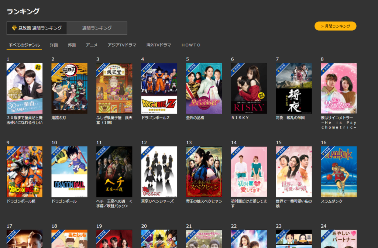Click the ヘチ 王座への道 字幕／吹替パック title
This screenshot has width=378, height=248.
click(x=114, y=203)
